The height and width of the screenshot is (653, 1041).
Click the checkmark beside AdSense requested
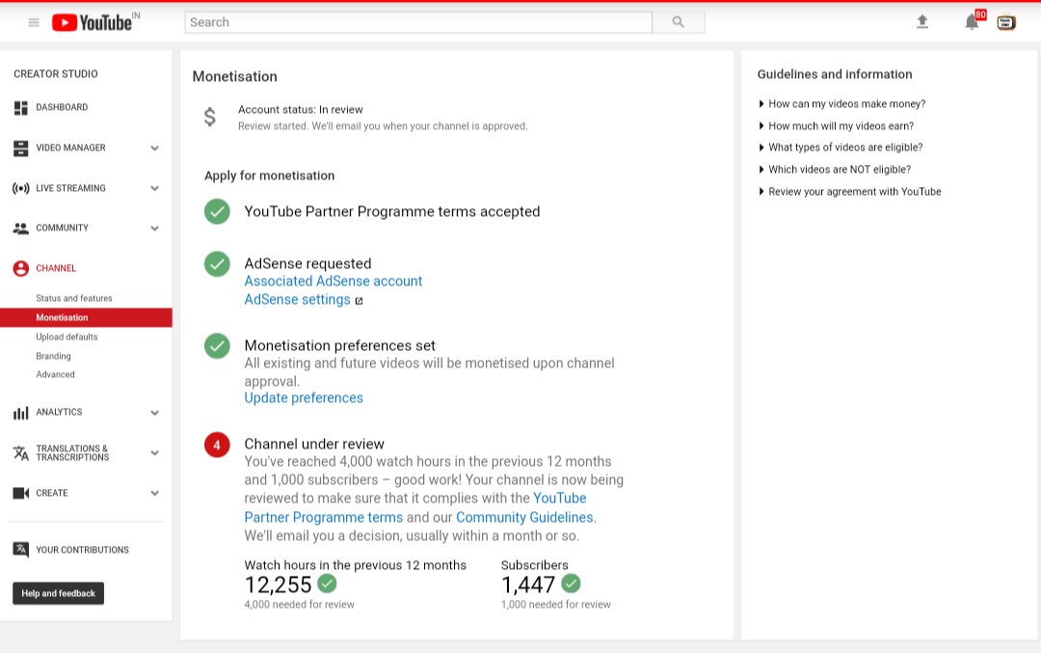217,263
